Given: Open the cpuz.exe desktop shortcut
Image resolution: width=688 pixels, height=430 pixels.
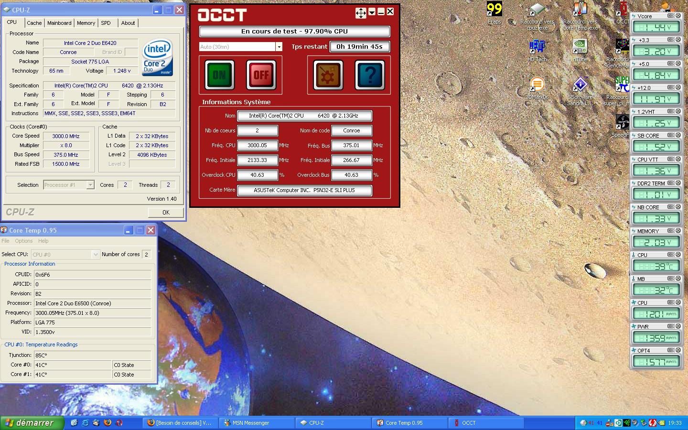Looking at the screenshot, I should 537,16.
